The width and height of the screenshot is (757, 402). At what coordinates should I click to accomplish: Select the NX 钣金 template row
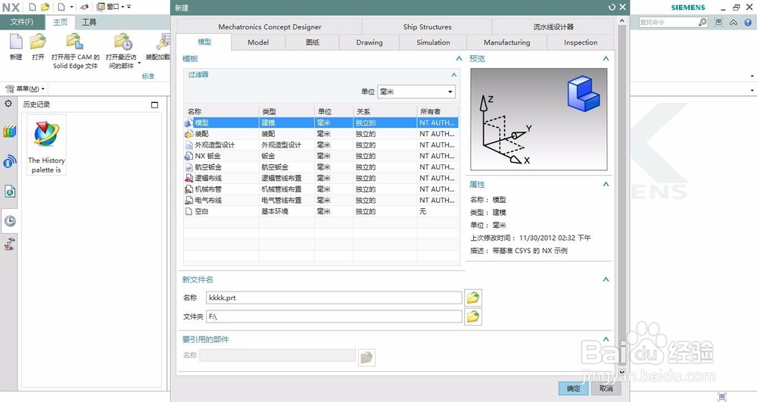[321, 156]
